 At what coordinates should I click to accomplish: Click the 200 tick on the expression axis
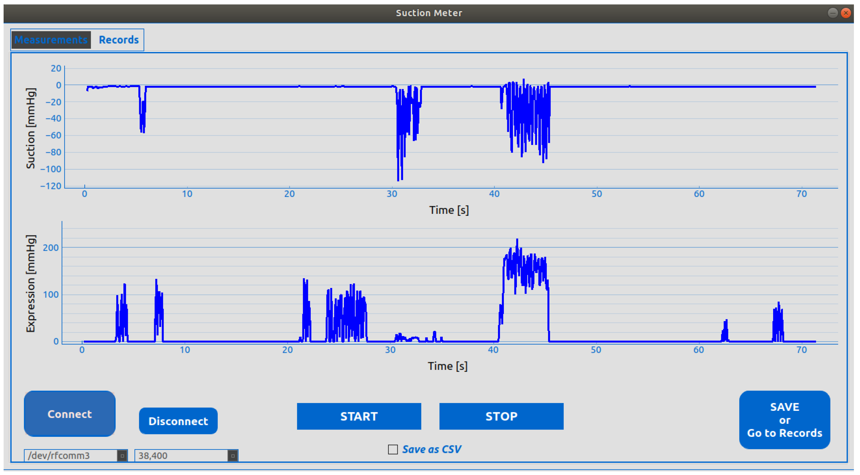click(x=51, y=247)
